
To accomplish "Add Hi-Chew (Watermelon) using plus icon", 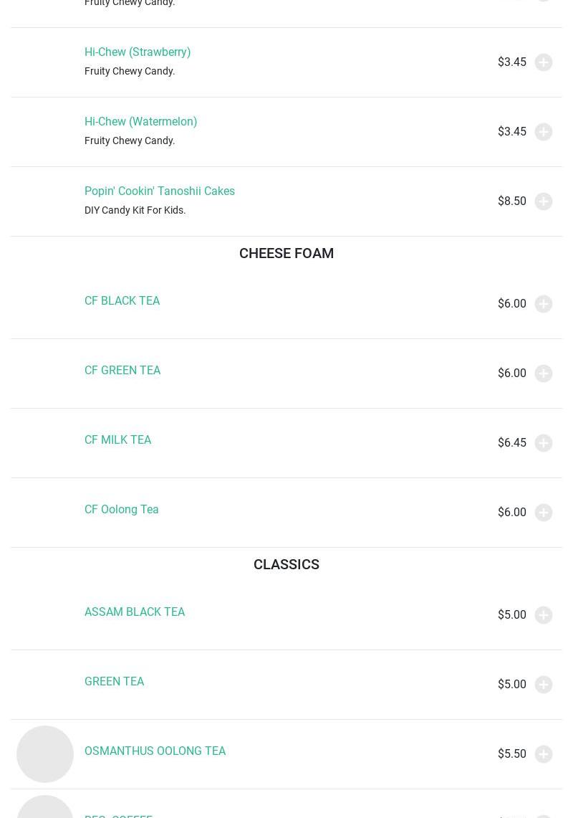I will click(544, 132).
